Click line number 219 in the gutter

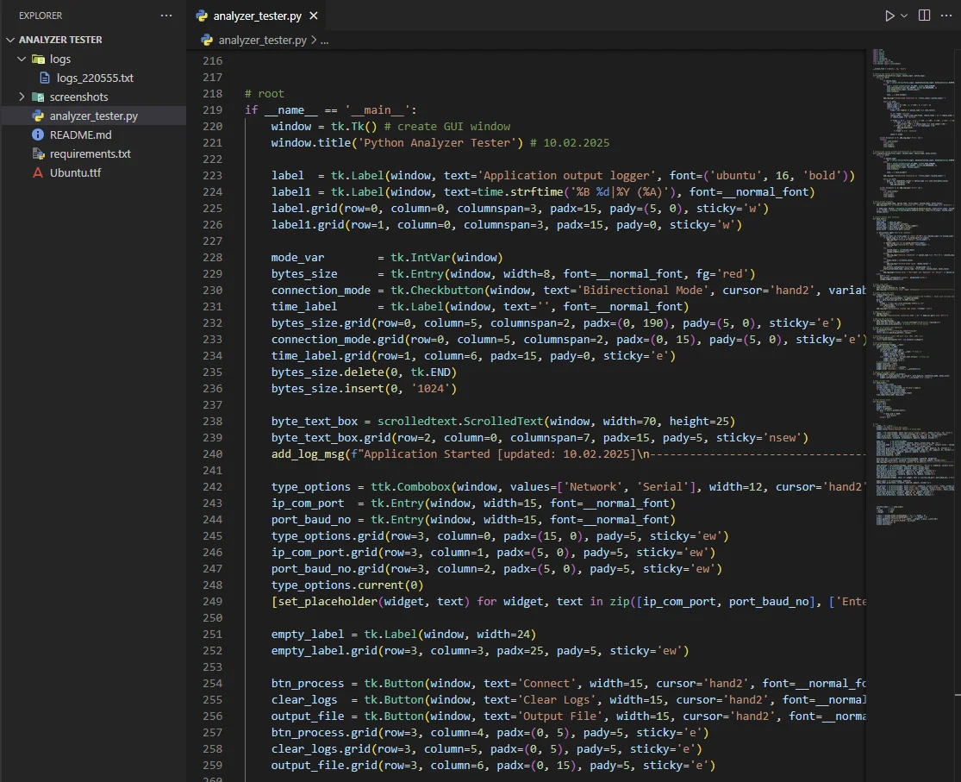(x=213, y=109)
